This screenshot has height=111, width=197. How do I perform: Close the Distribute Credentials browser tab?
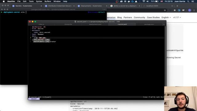[74, 6]
